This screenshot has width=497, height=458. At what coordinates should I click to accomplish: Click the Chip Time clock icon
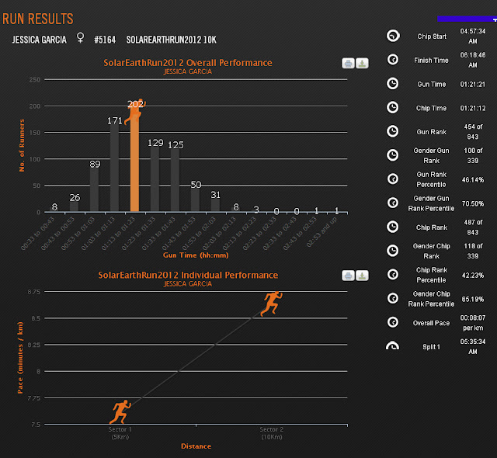393,107
